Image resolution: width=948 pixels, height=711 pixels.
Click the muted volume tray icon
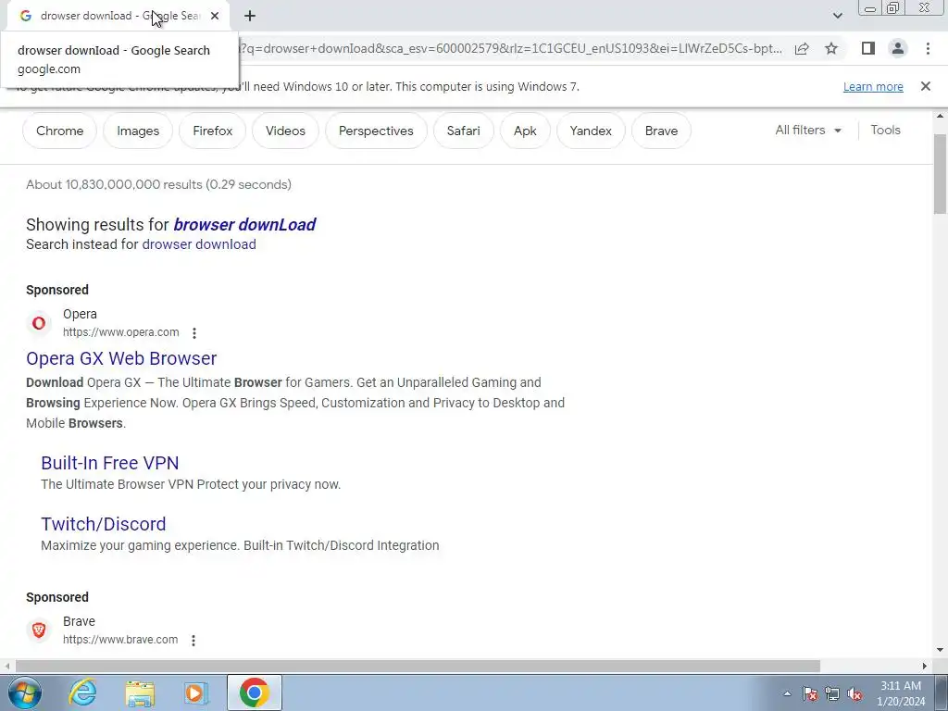854,694
